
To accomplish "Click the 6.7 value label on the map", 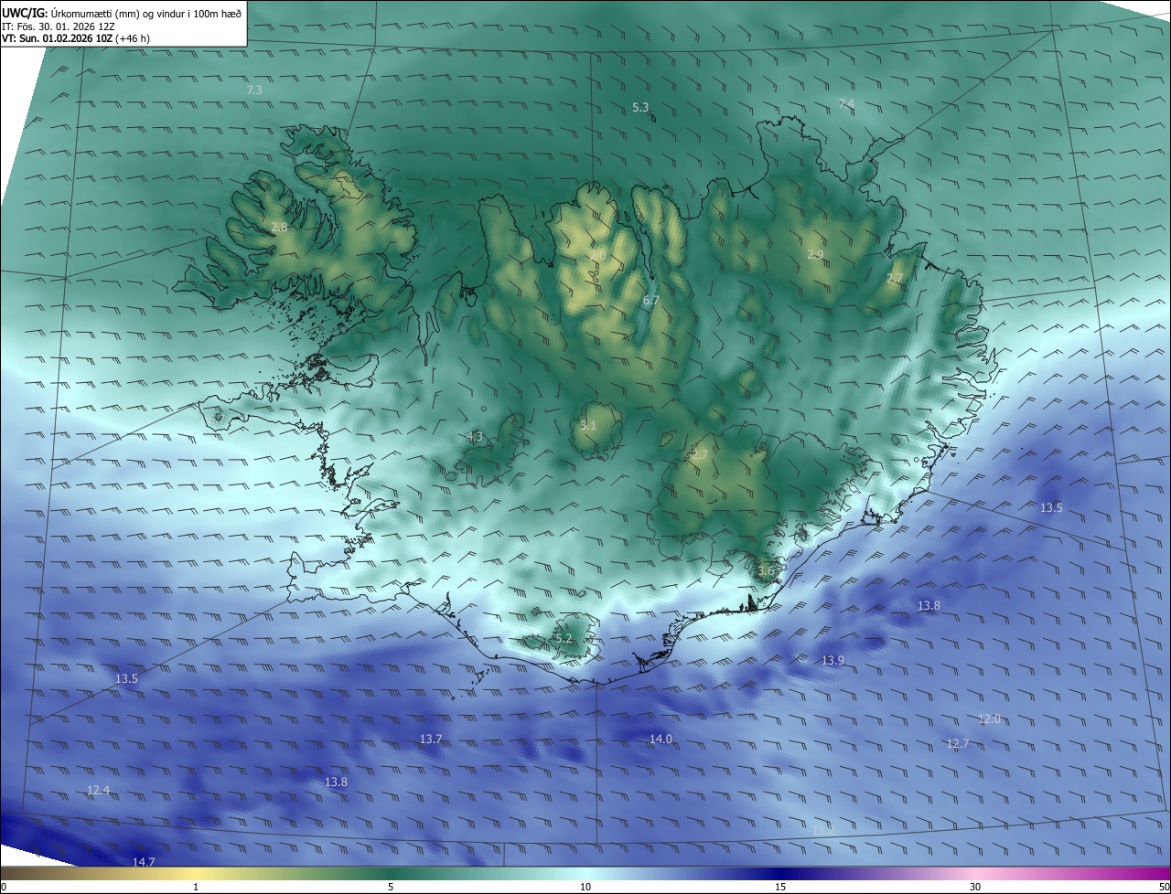I will [x=650, y=300].
